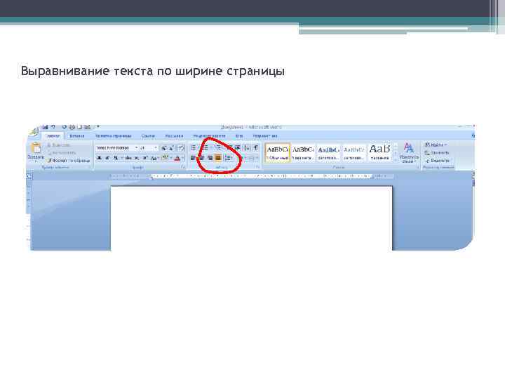Align text to the right
This screenshot has height=379, width=505.
coord(210,158)
